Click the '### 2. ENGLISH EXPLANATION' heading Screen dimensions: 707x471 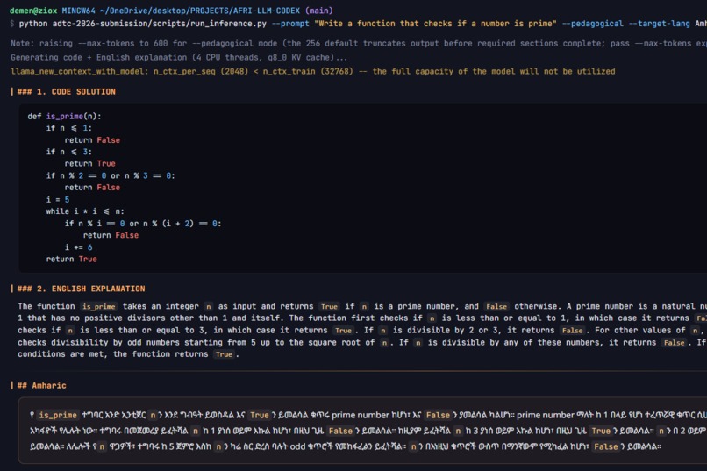pyautogui.click(x=82, y=289)
